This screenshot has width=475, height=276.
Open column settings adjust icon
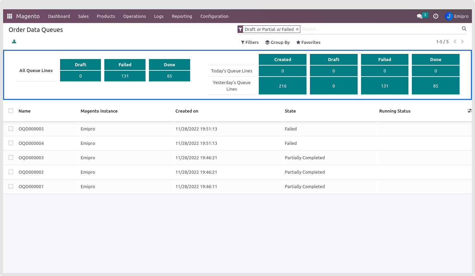[x=469, y=111]
